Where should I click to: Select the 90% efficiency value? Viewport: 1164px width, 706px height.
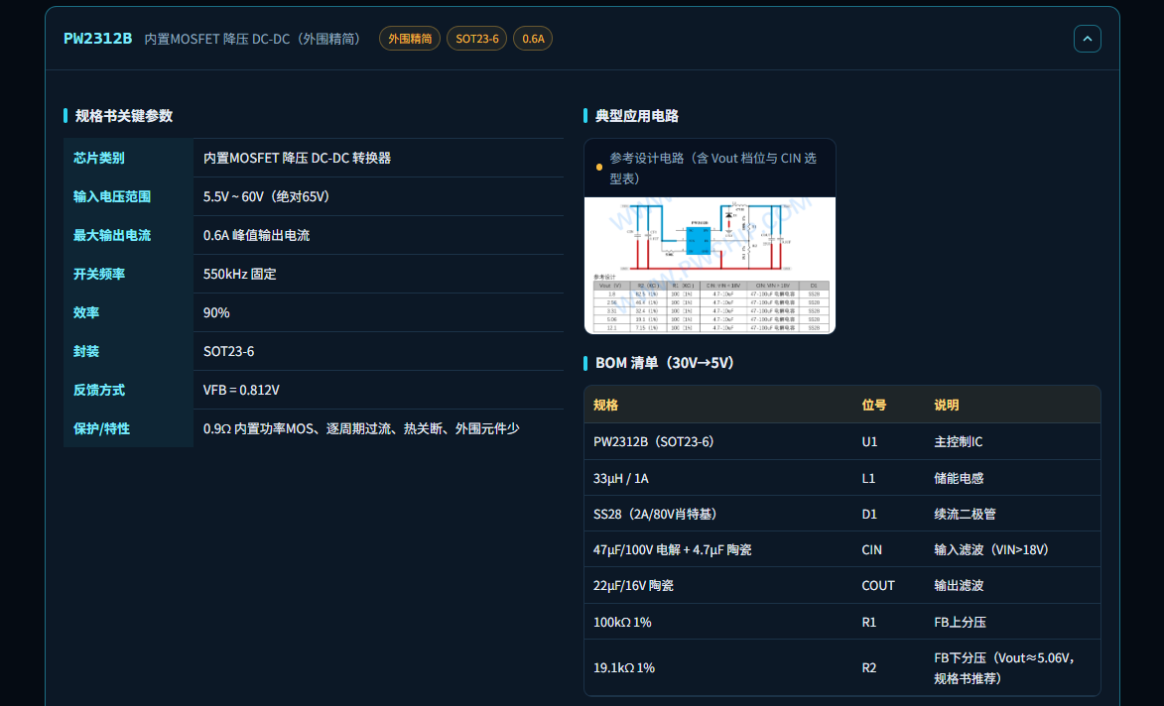[216, 312]
